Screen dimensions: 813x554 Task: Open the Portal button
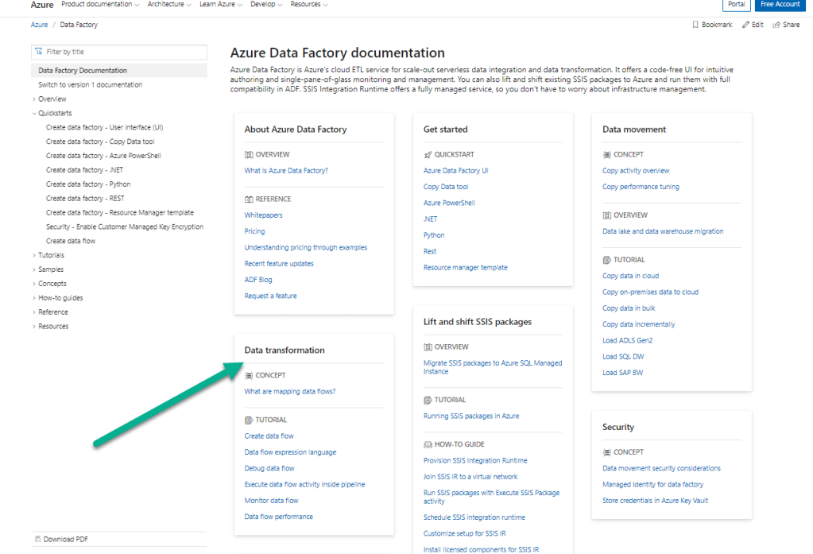[736, 5]
